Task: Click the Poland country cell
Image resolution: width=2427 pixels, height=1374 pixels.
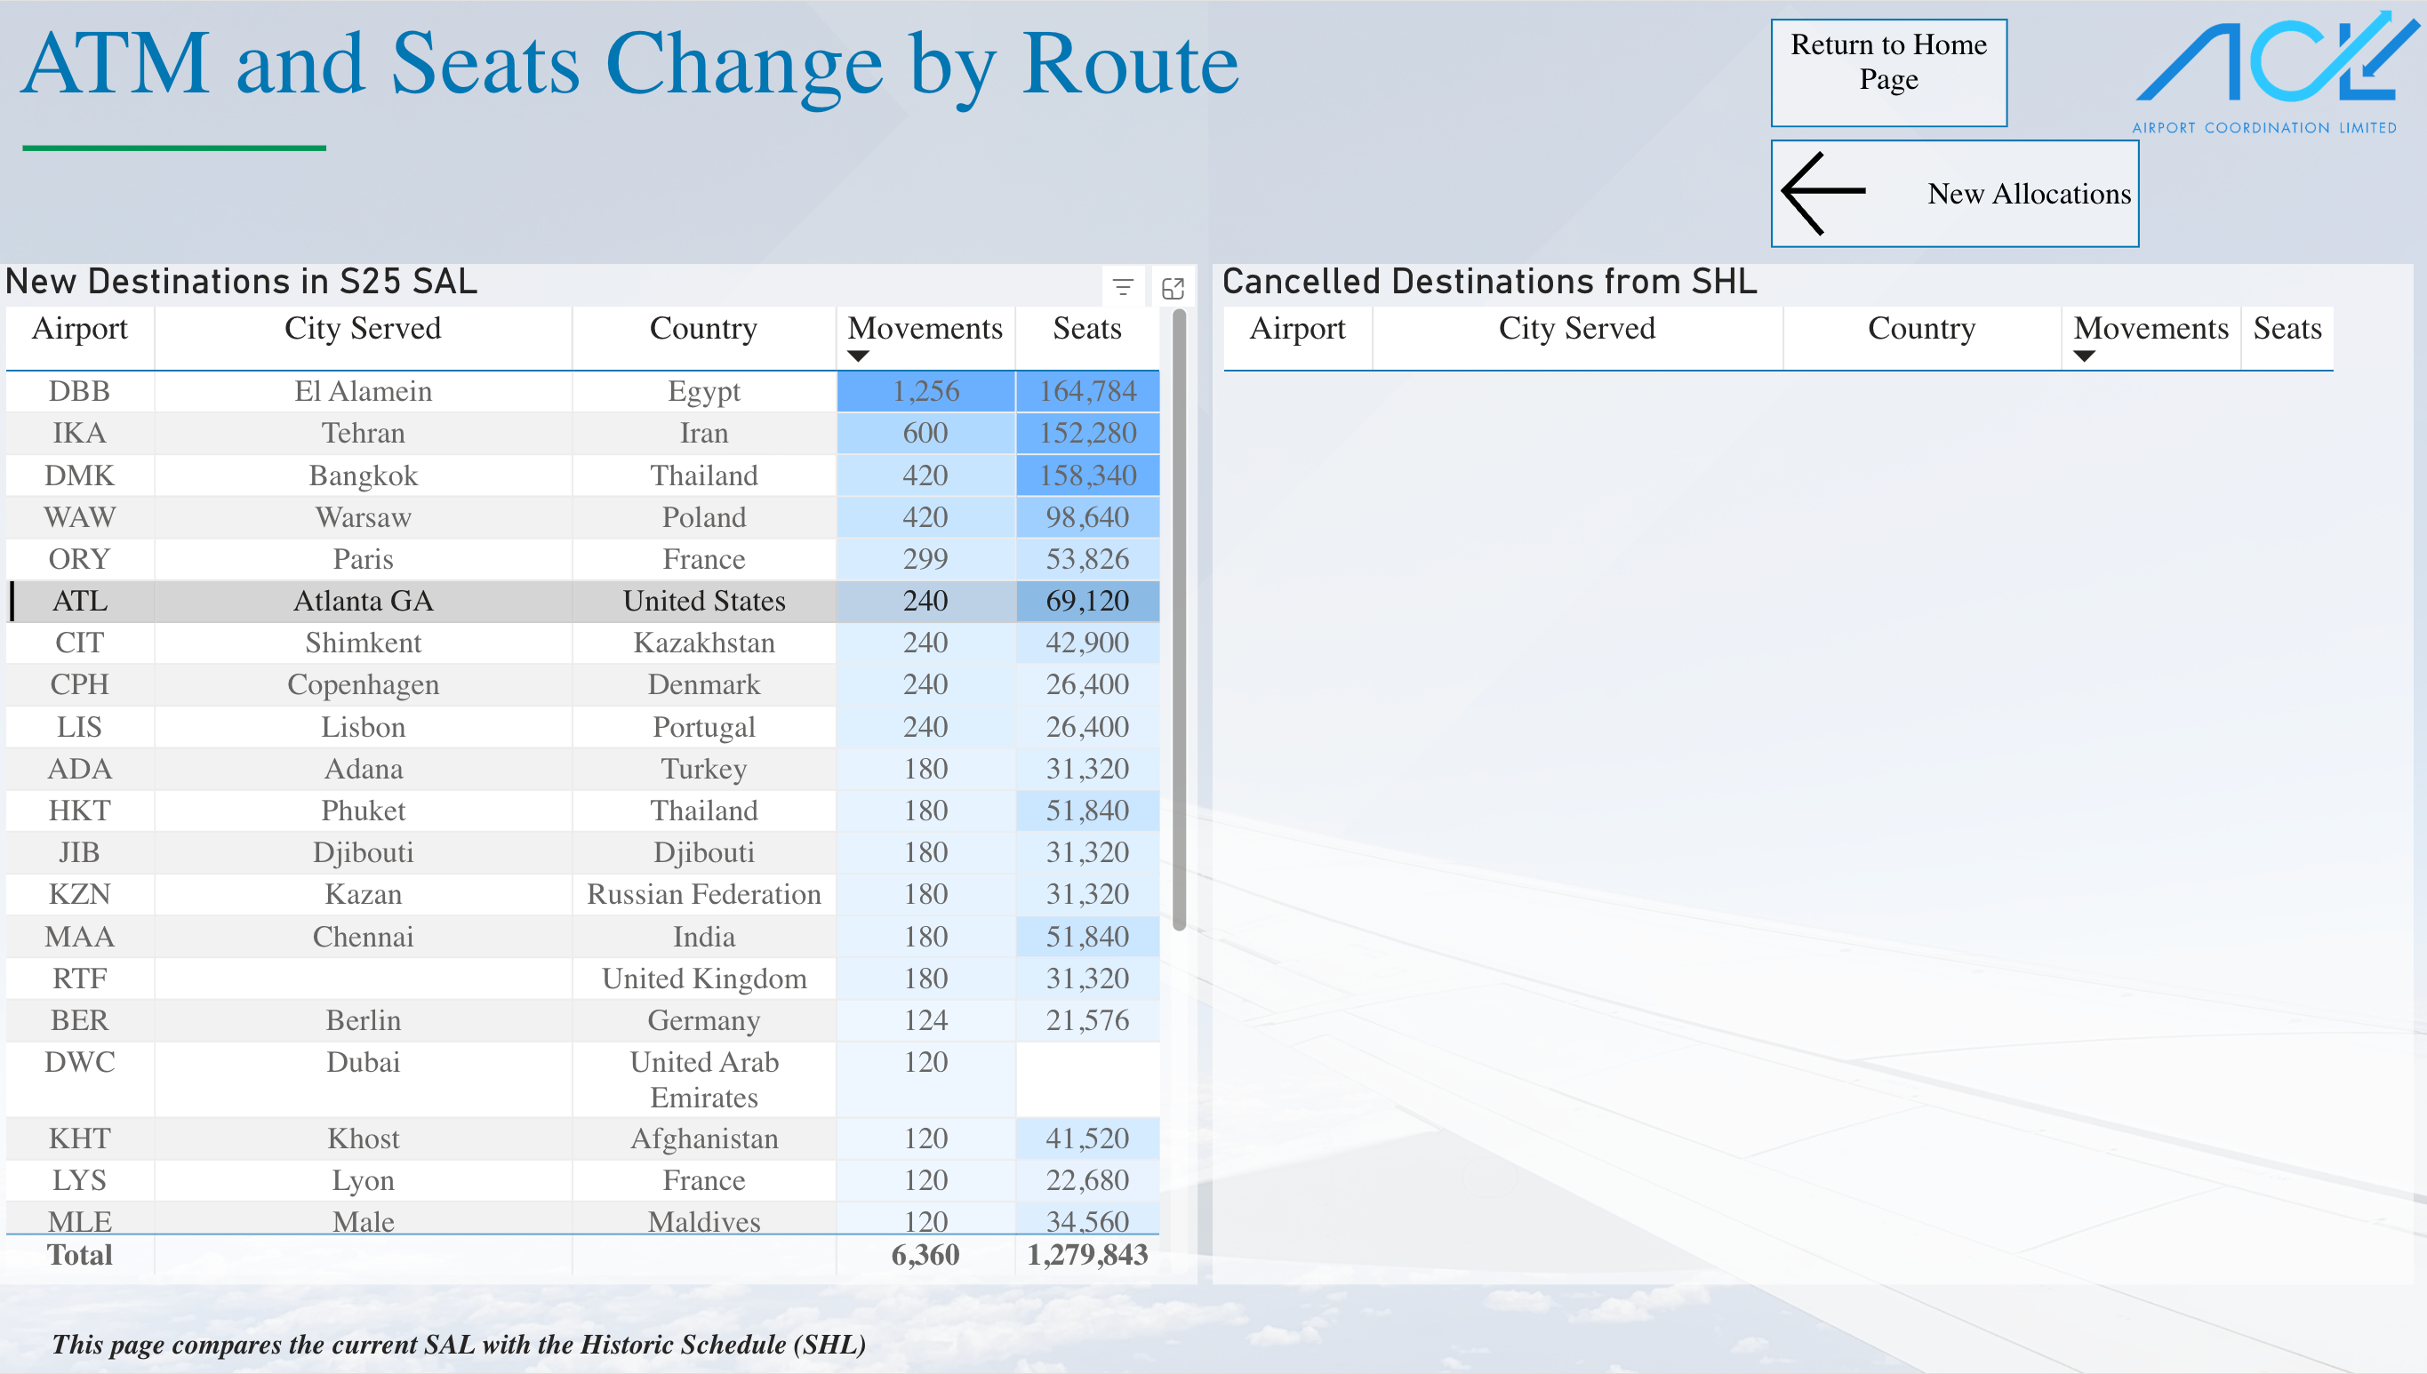Action: click(703, 517)
